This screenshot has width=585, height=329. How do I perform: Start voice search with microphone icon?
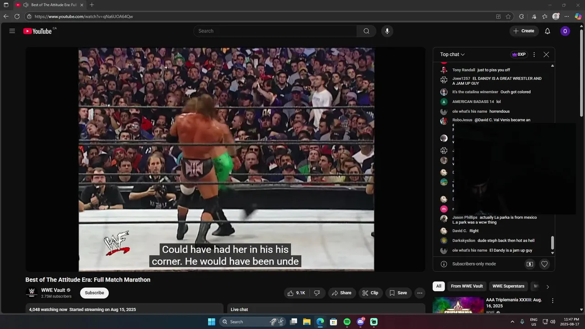(387, 31)
